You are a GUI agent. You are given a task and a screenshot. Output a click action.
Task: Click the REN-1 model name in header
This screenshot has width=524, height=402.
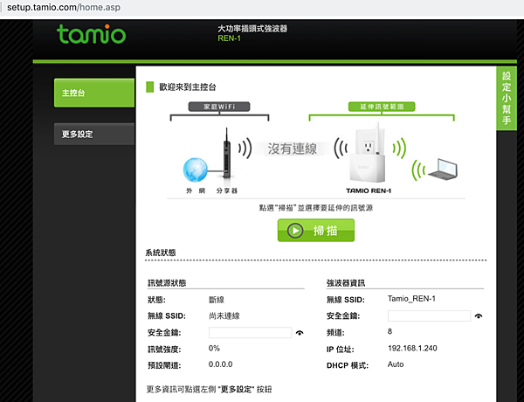pyautogui.click(x=229, y=38)
